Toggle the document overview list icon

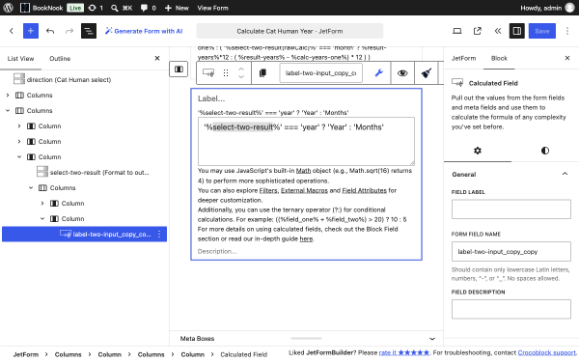click(89, 31)
